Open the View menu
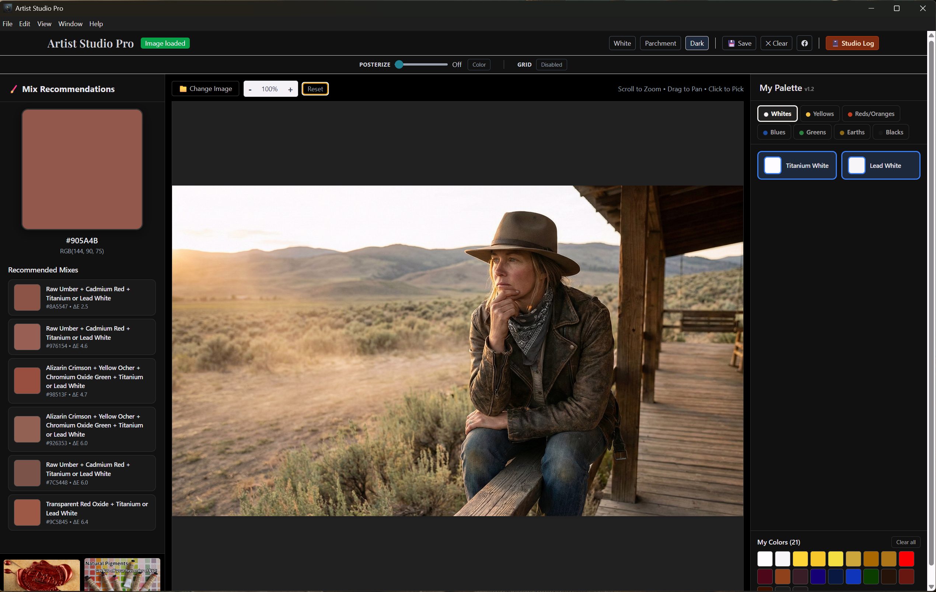This screenshot has height=592, width=936. pos(44,24)
